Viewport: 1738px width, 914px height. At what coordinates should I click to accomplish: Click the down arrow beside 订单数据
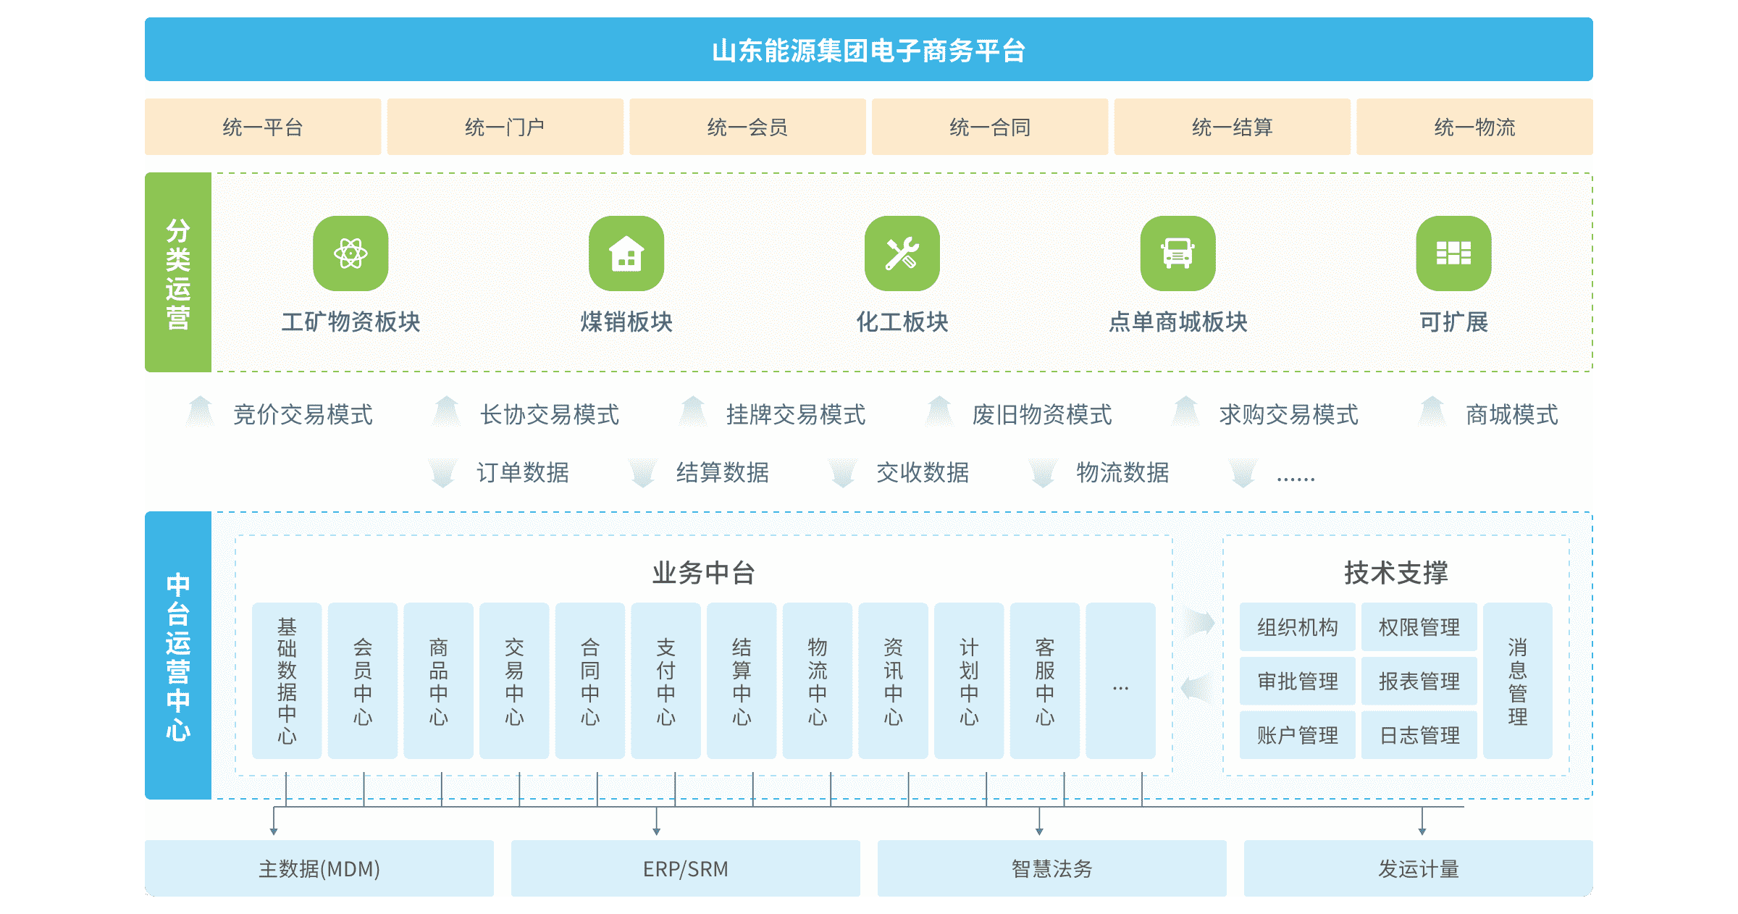tap(442, 472)
